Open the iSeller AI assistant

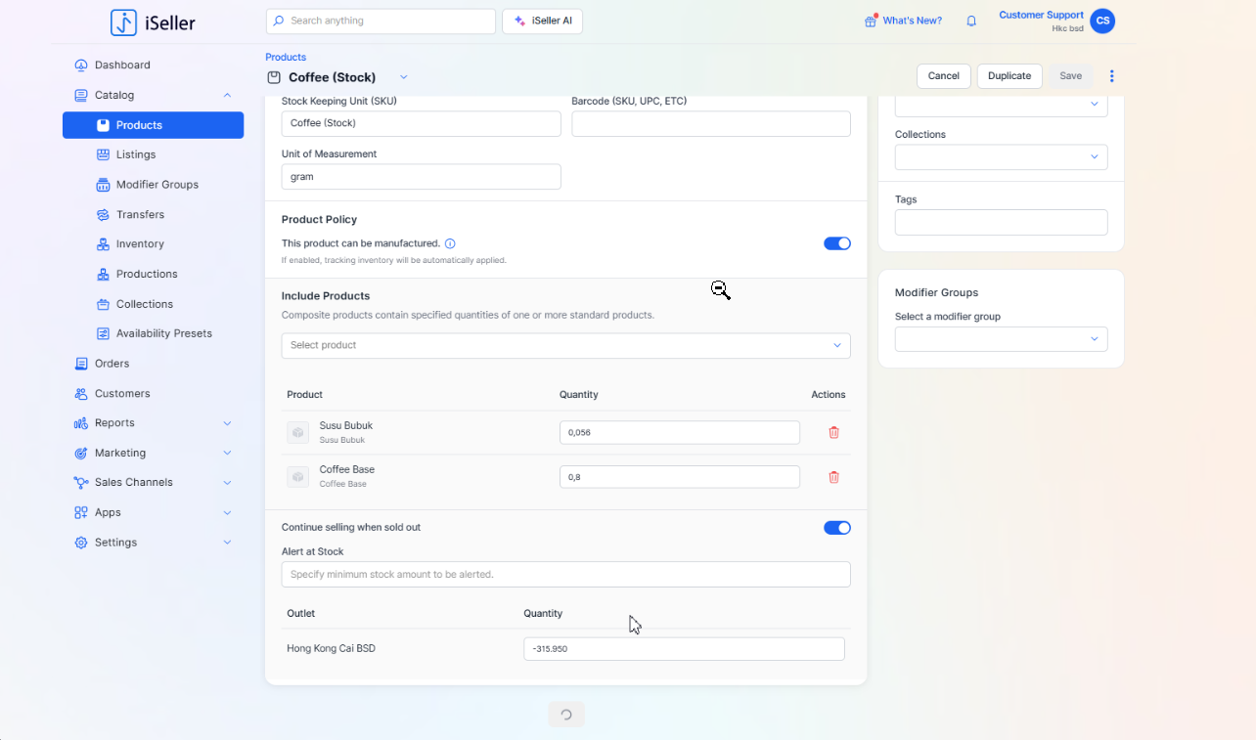542,22
